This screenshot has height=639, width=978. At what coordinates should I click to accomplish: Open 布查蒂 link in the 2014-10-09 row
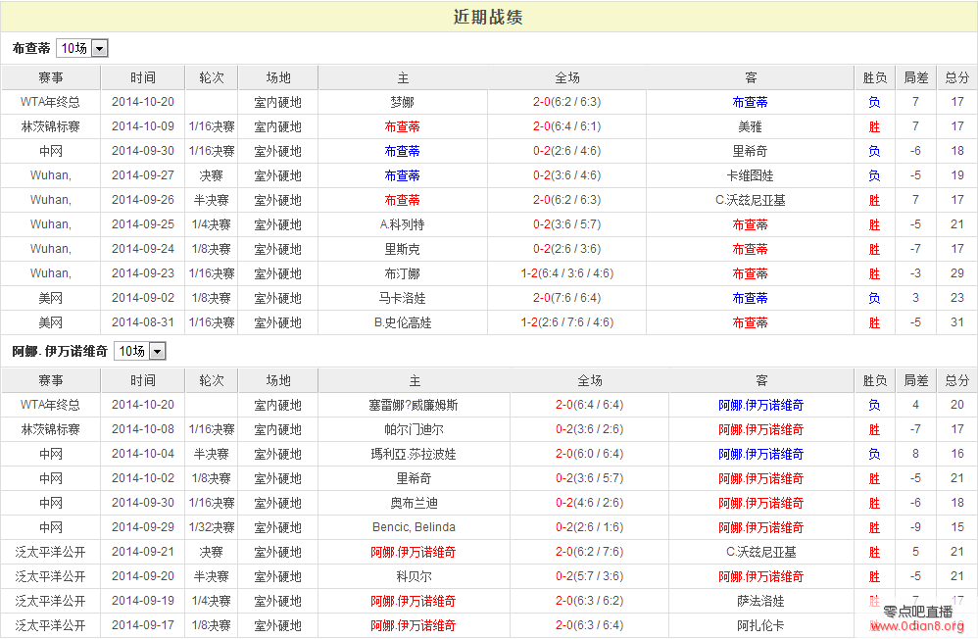point(403,126)
